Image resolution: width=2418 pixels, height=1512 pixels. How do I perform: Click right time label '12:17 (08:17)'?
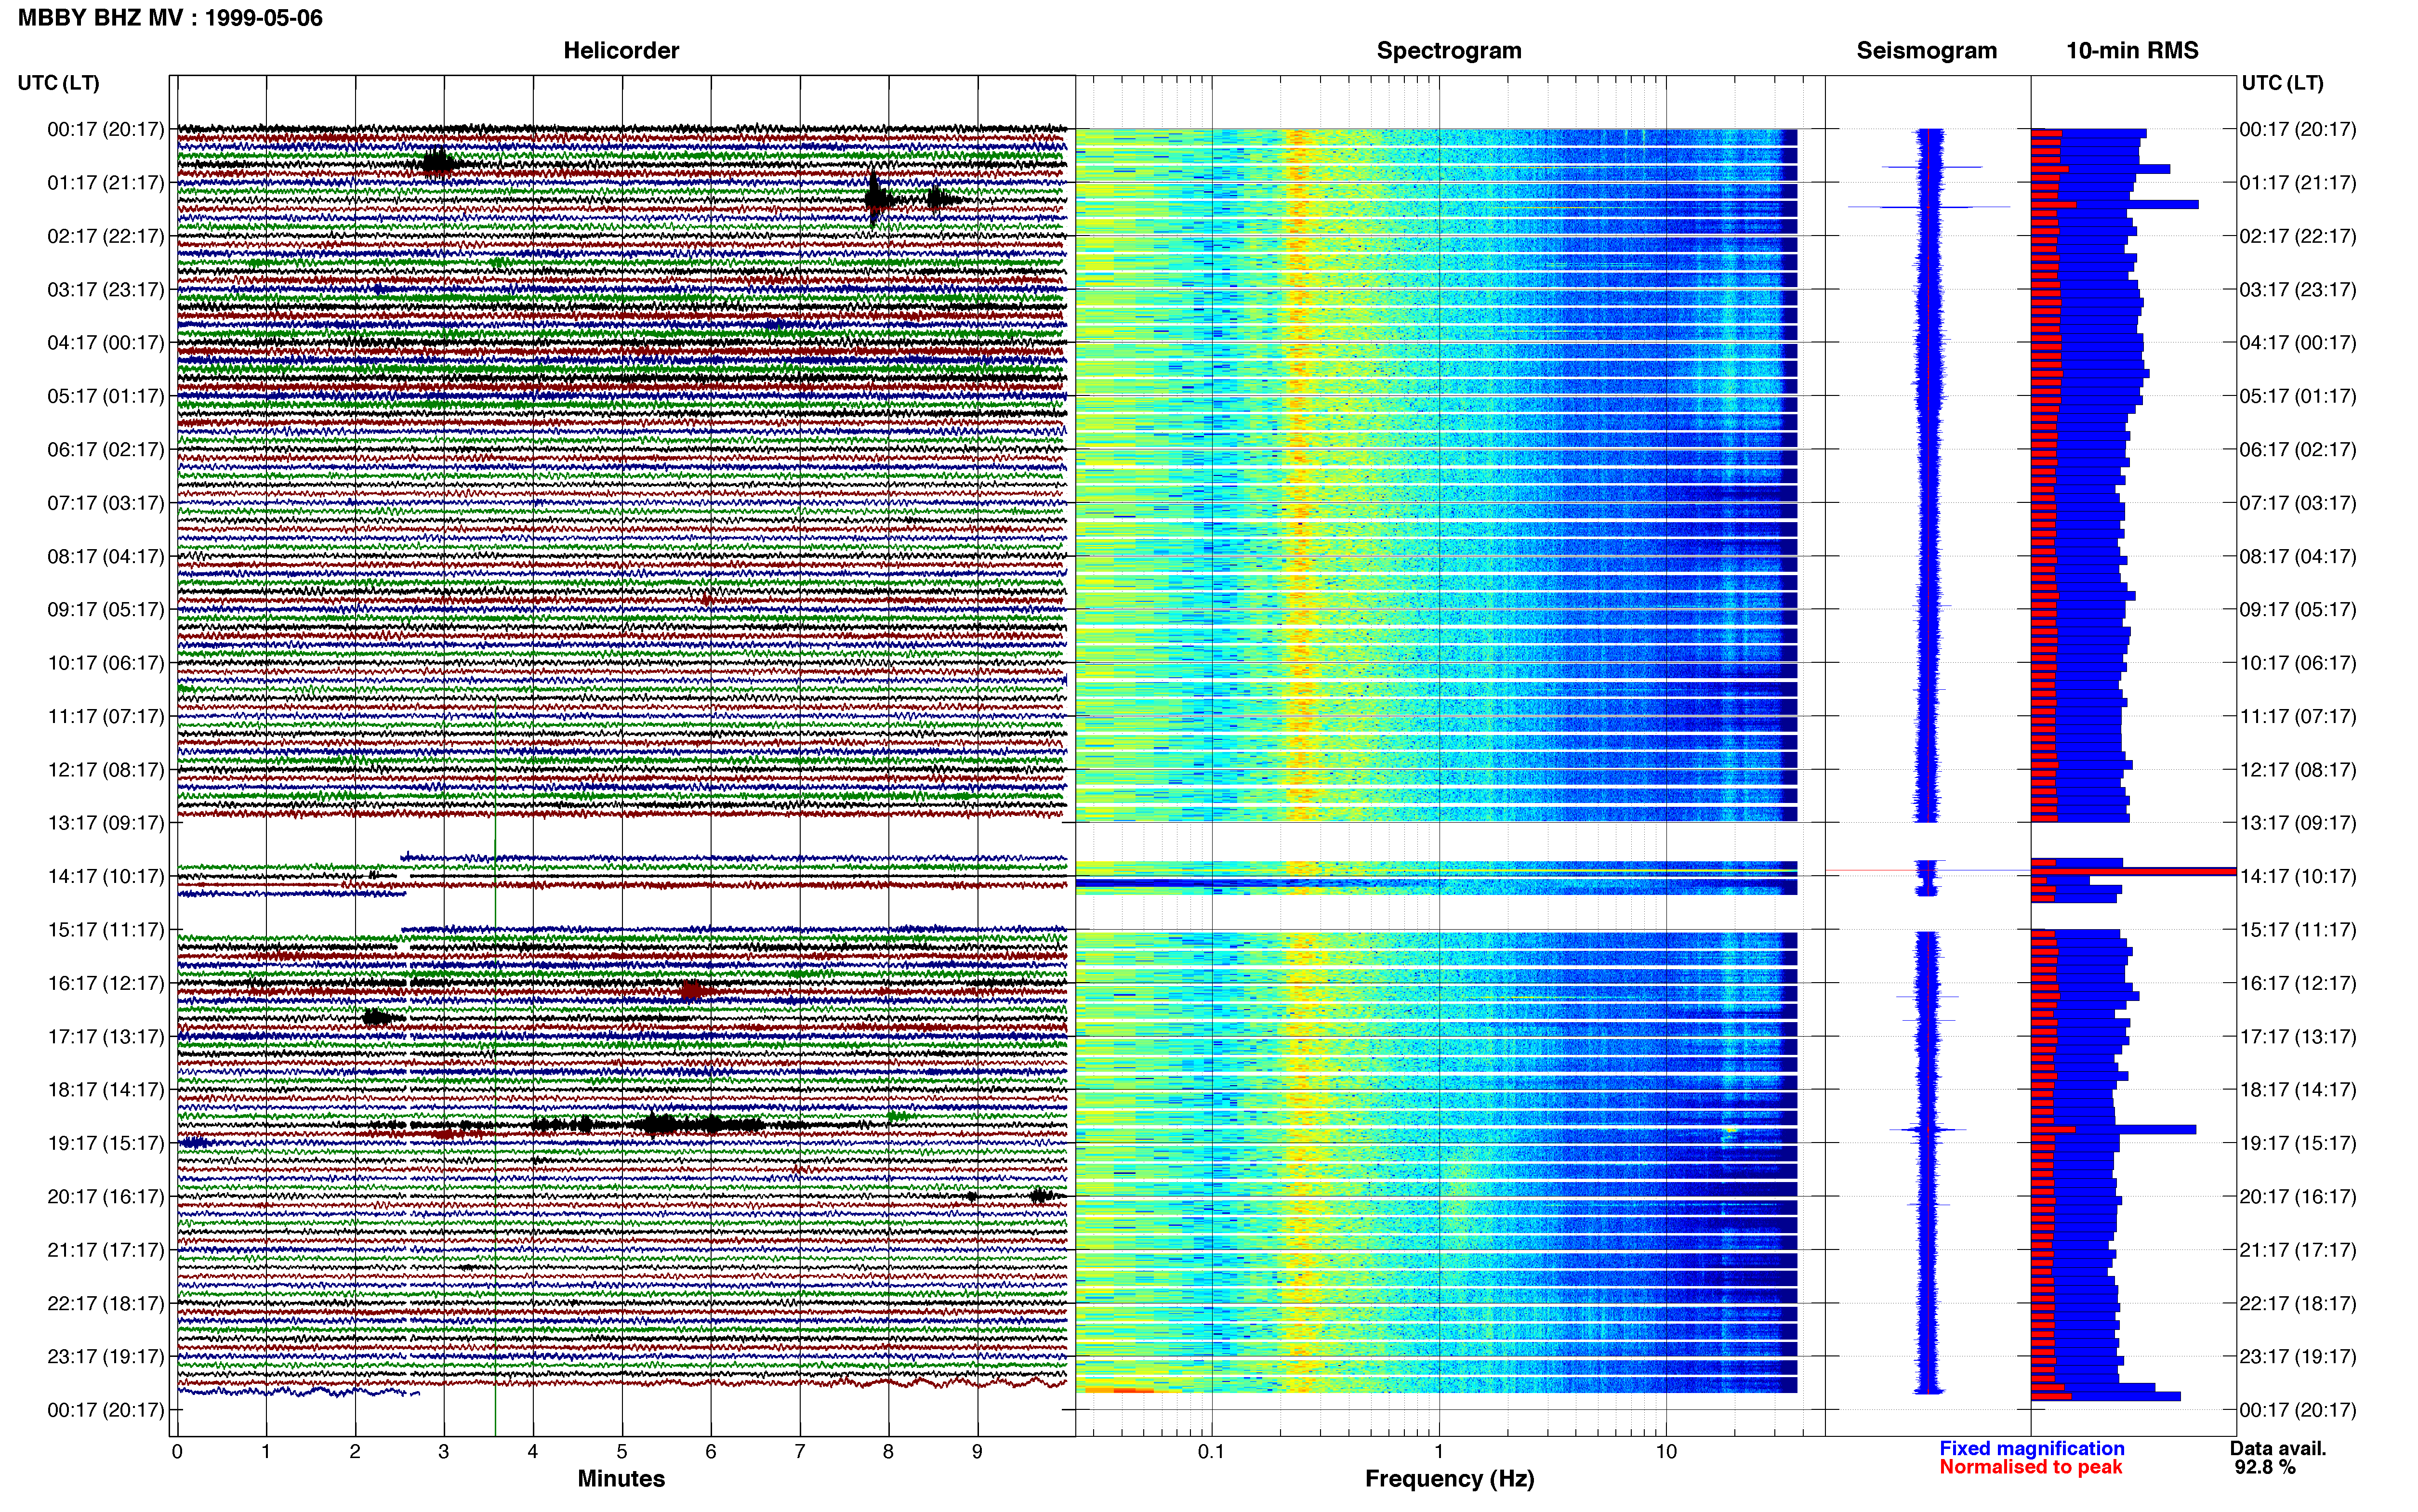2298,770
